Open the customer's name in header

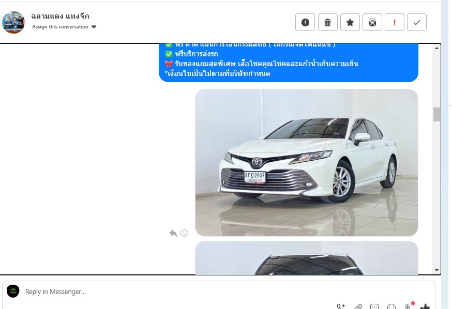[x=60, y=16]
